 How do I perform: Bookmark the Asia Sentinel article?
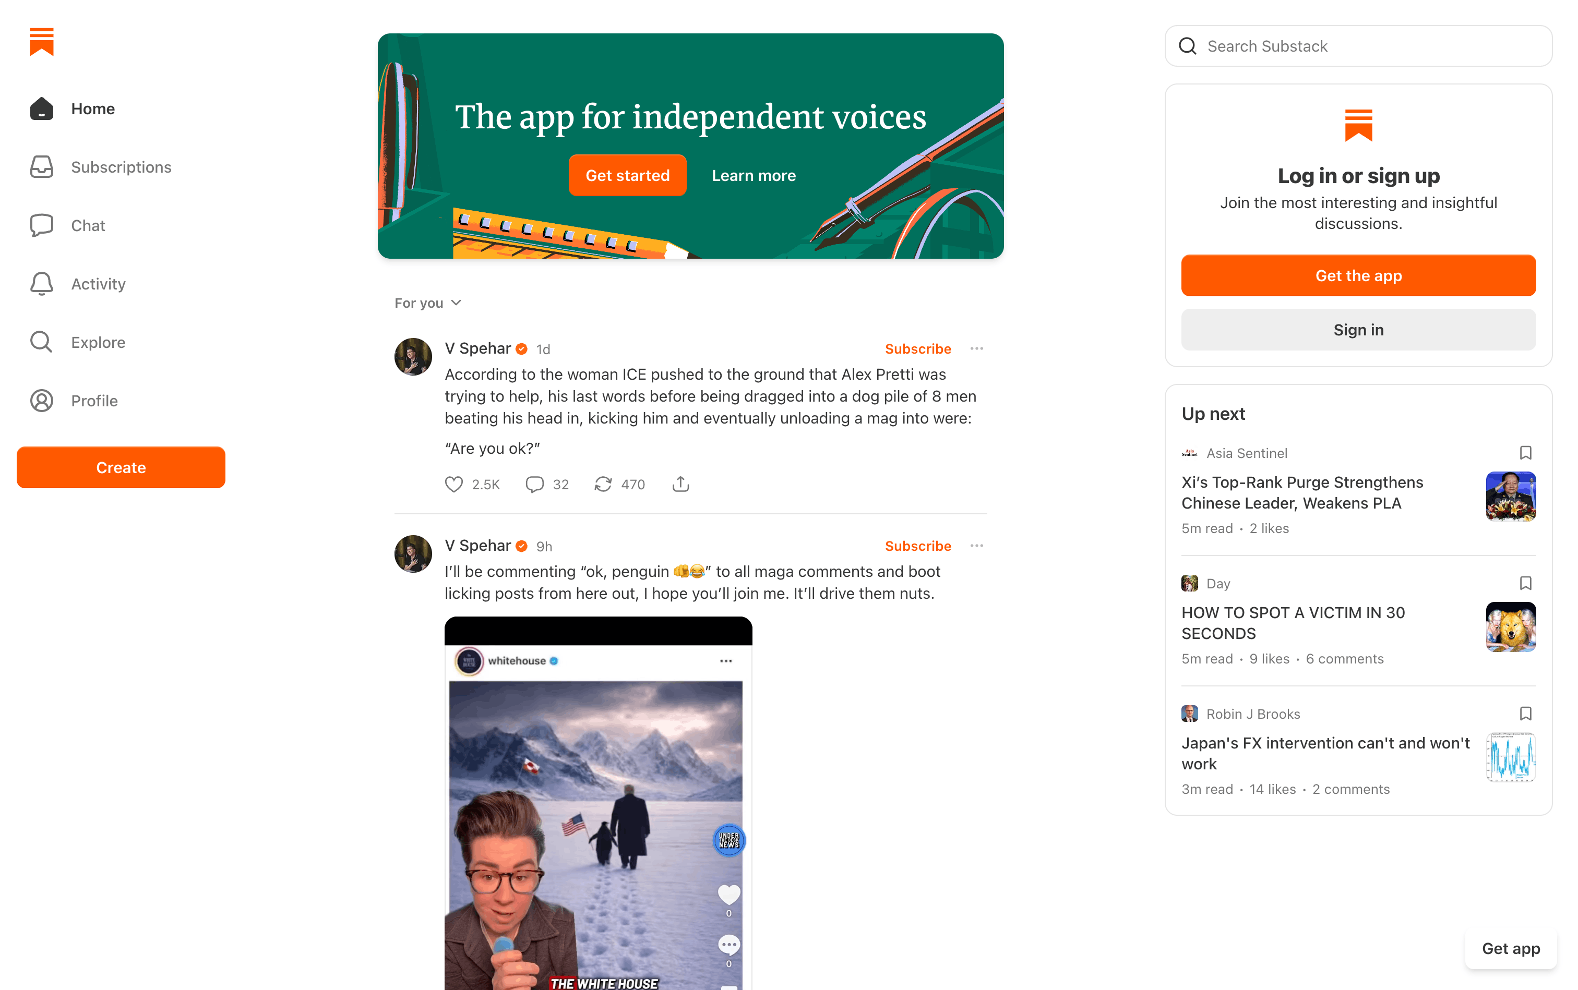coord(1525,453)
